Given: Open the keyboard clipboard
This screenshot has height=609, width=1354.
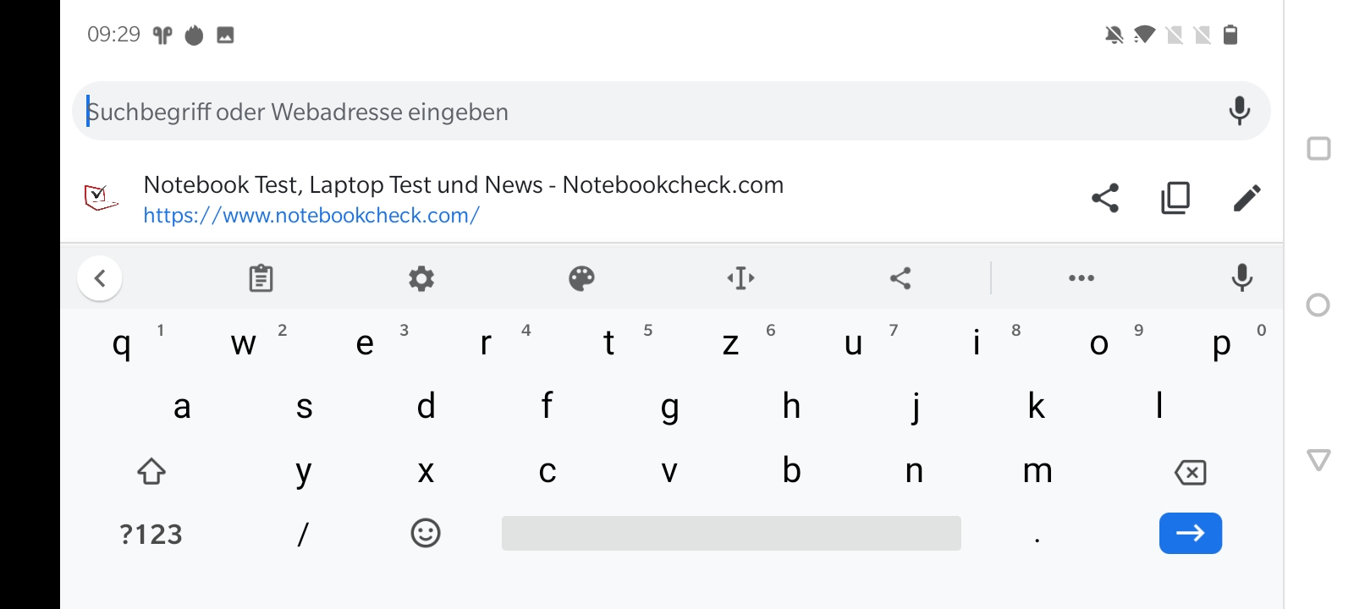Looking at the screenshot, I should click(261, 278).
